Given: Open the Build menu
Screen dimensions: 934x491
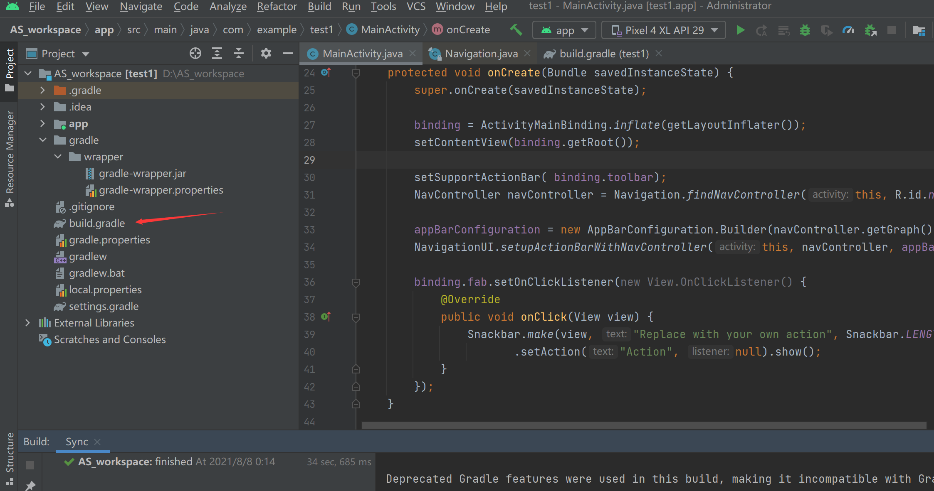Looking at the screenshot, I should point(319,6).
